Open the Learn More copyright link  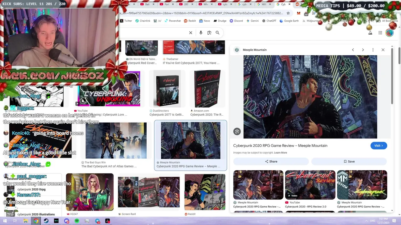click(280, 153)
